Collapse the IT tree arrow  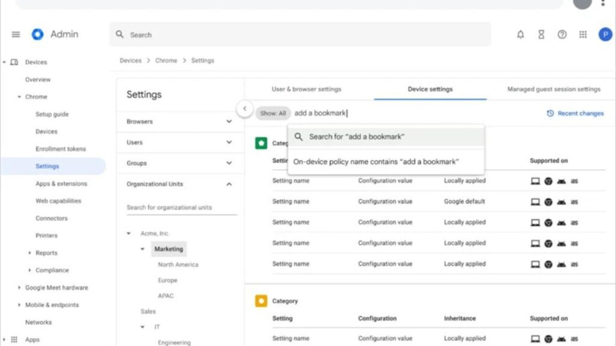(143, 327)
